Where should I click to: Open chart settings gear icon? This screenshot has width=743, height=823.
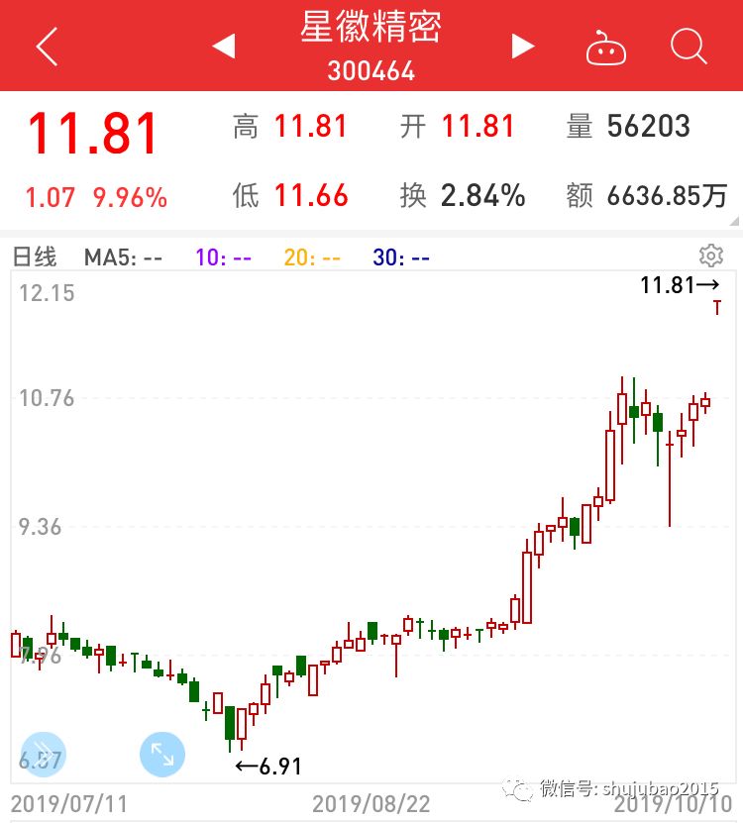click(711, 256)
